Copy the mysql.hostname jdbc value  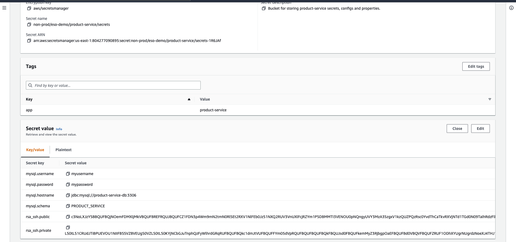pyautogui.click(x=68, y=195)
